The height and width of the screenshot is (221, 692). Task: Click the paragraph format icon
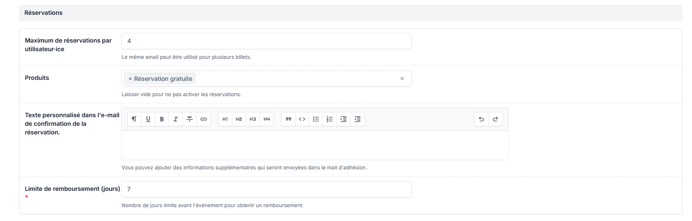coord(134,119)
